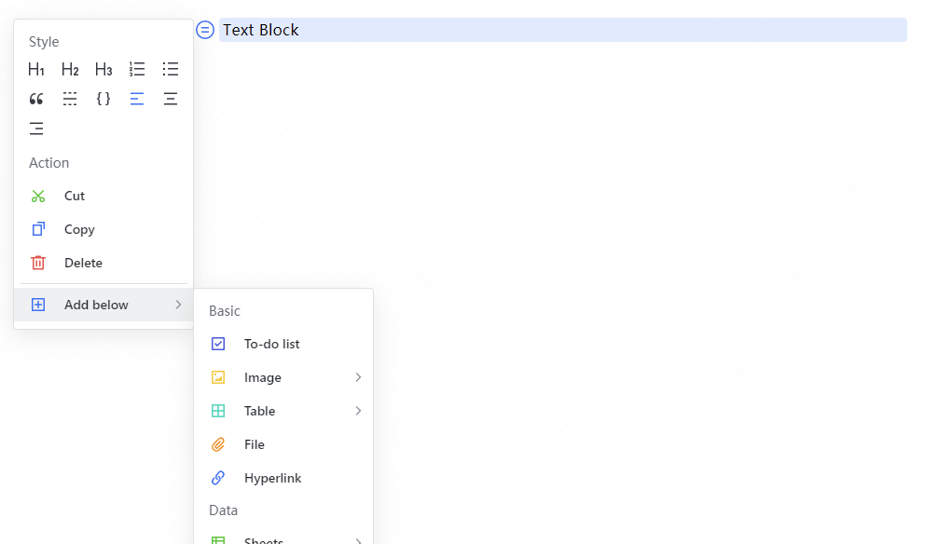
Task: Insert a Hyperlink below
Action: click(272, 478)
